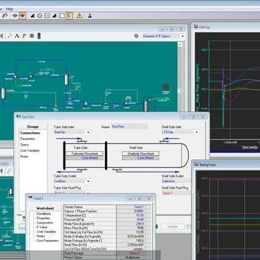Select Connections in Gas/Gas Design list
260x260 pixels.
pyautogui.click(x=30, y=133)
